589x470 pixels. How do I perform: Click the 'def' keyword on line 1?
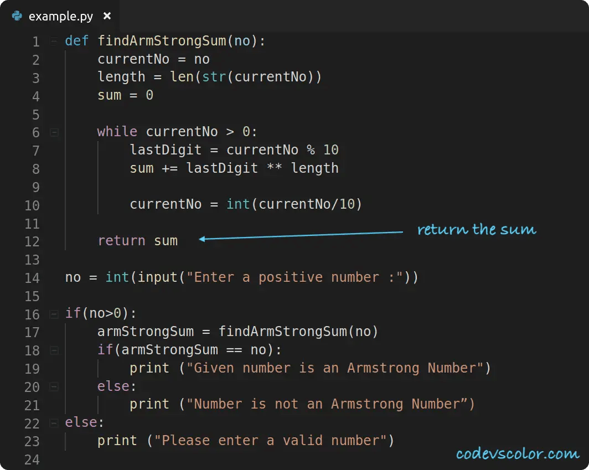pyautogui.click(x=76, y=40)
